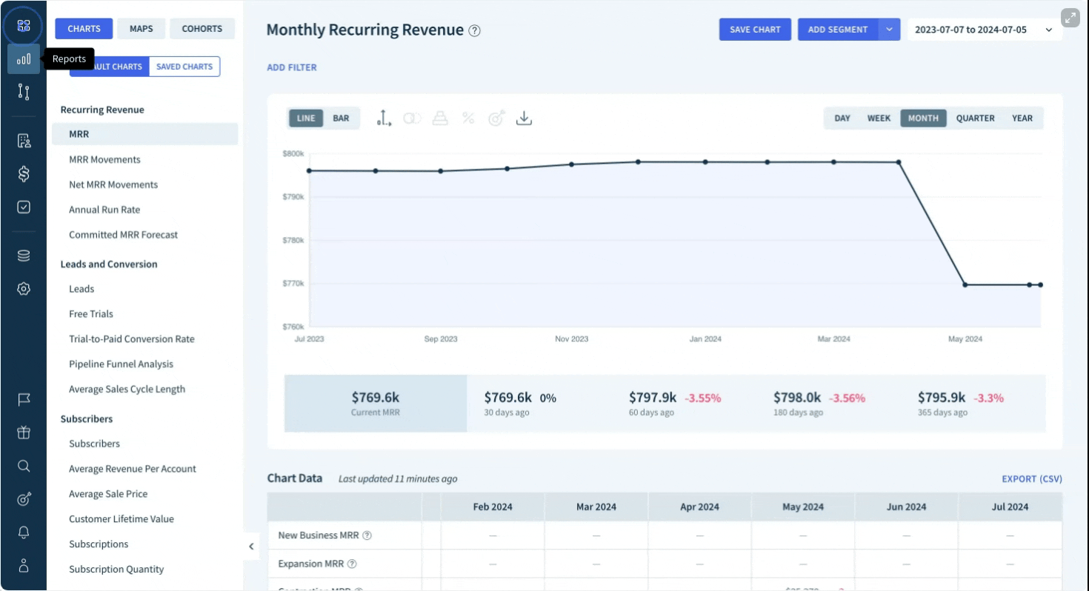Toggle to SAVED CHARTS view

pyautogui.click(x=184, y=67)
